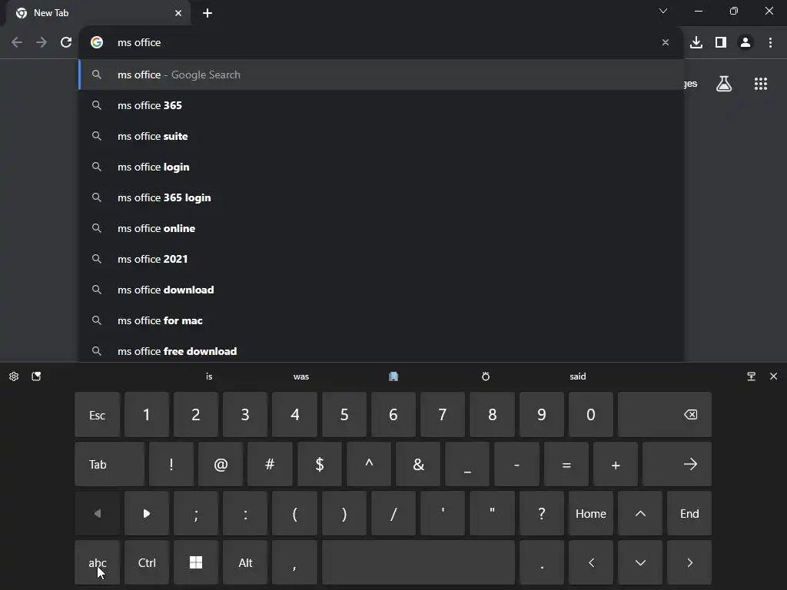Tap the Tab key
Image resolution: width=787 pixels, height=590 pixels.
pos(109,464)
